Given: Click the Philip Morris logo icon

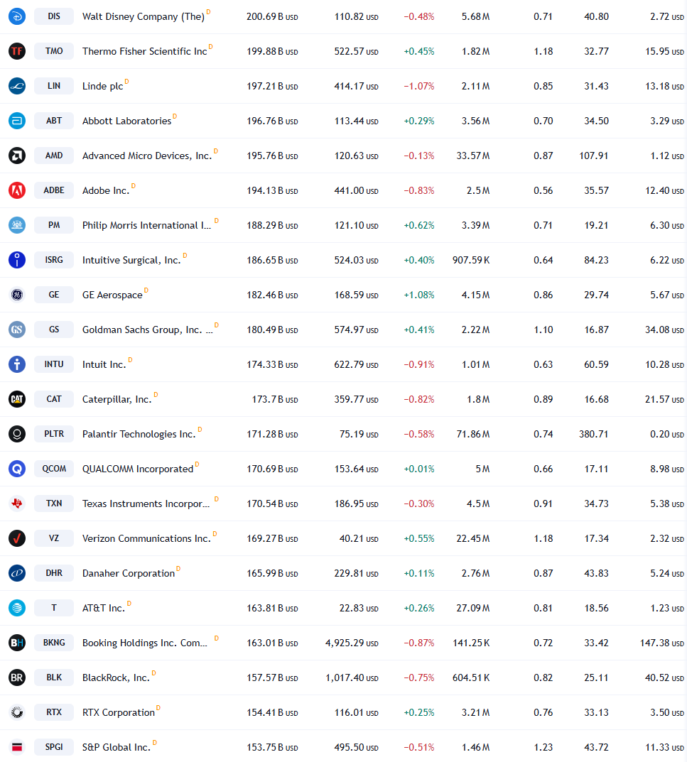Looking at the screenshot, I should (17, 225).
